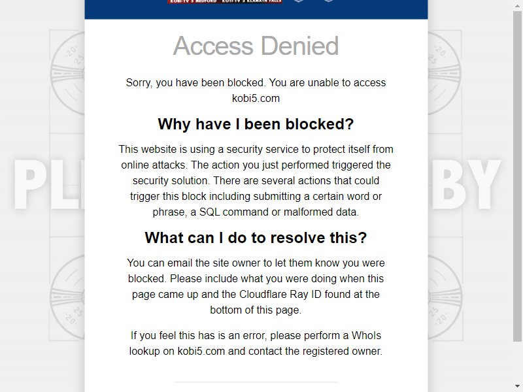The height and width of the screenshot is (392, 523).
Task: Click the What can I do to resolve this heading
Action: [x=256, y=238]
